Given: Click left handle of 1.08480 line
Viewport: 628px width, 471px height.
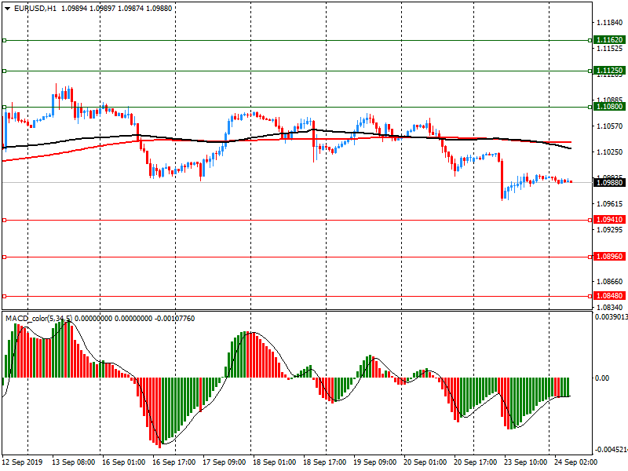Looking at the screenshot, I should pyautogui.click(x=5, y=297).
